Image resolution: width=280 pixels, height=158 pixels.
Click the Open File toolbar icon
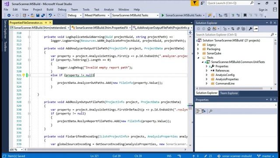(x=32, y=15)
